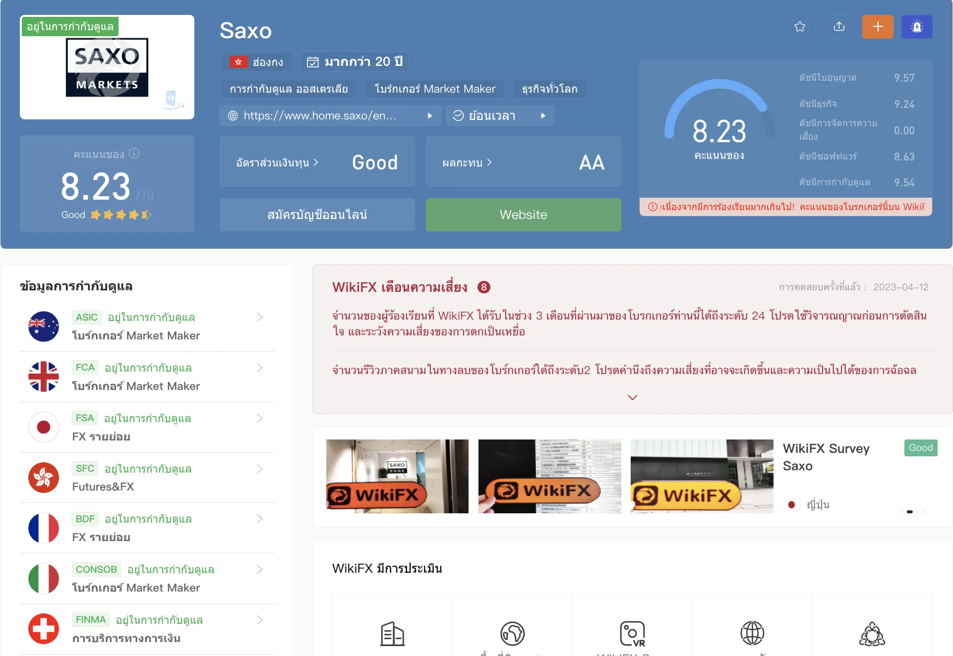Click the ASIC label tag

pos(87,317)
